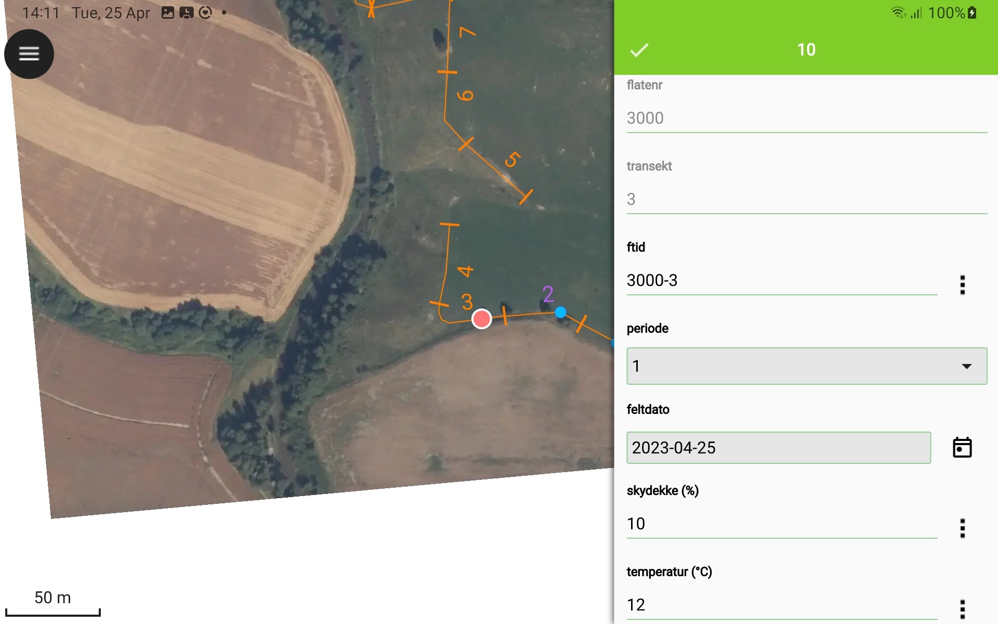Expand the periode dropdown
This screenshot has height=624, width=998.
pos(807,366)
